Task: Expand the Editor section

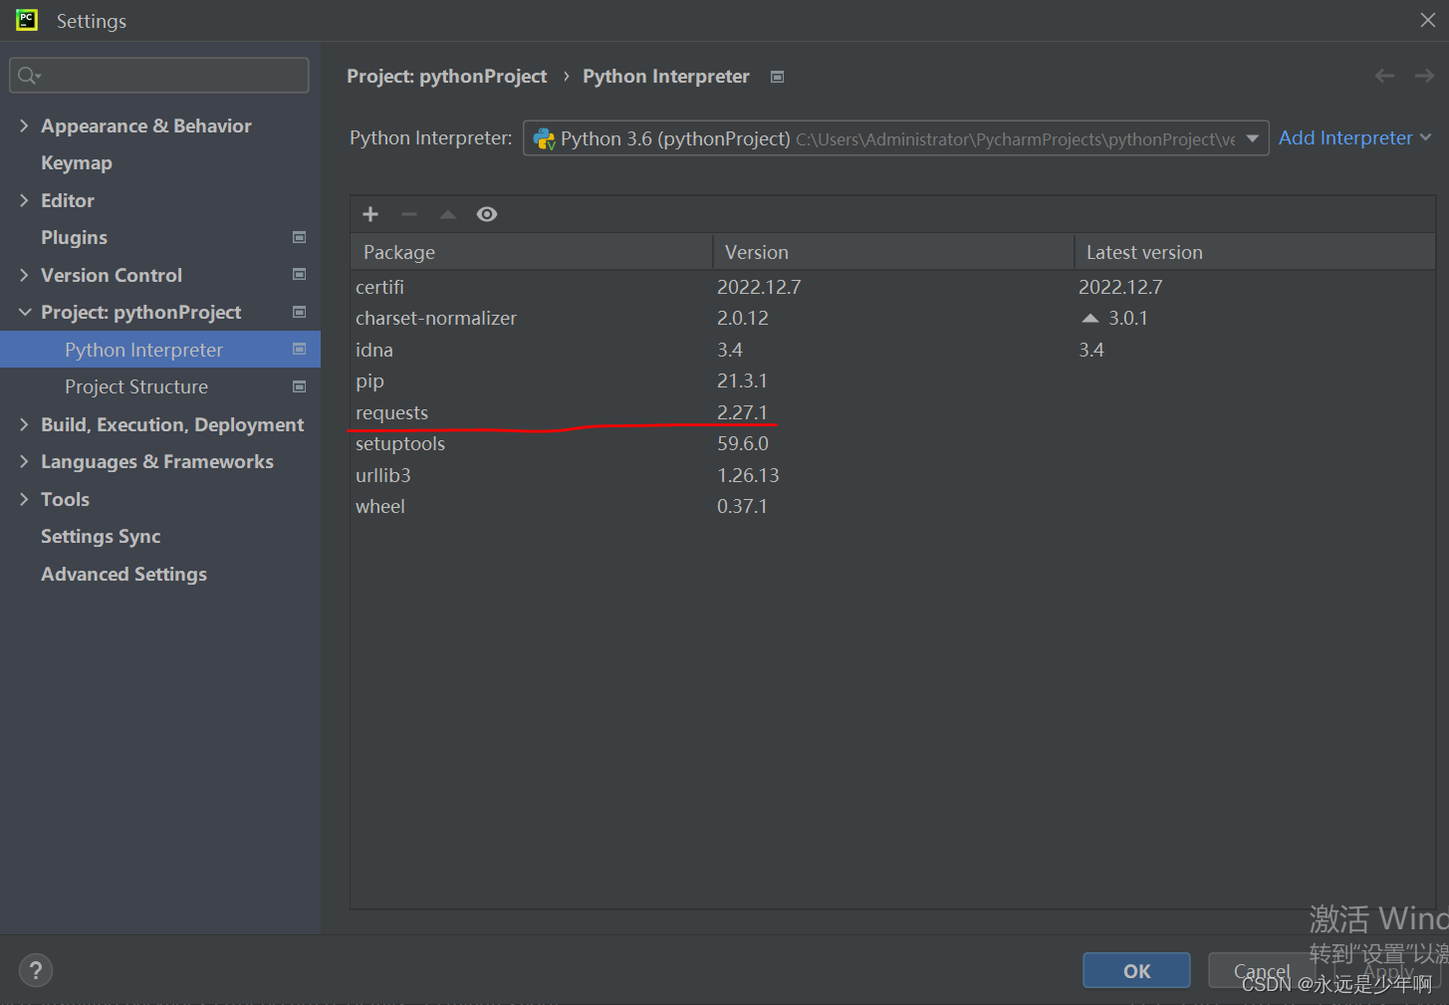Action: tap(24, 200)
